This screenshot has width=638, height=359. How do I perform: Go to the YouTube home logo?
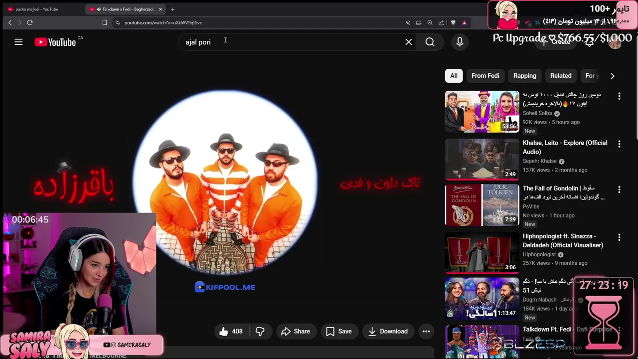[55, 42]
